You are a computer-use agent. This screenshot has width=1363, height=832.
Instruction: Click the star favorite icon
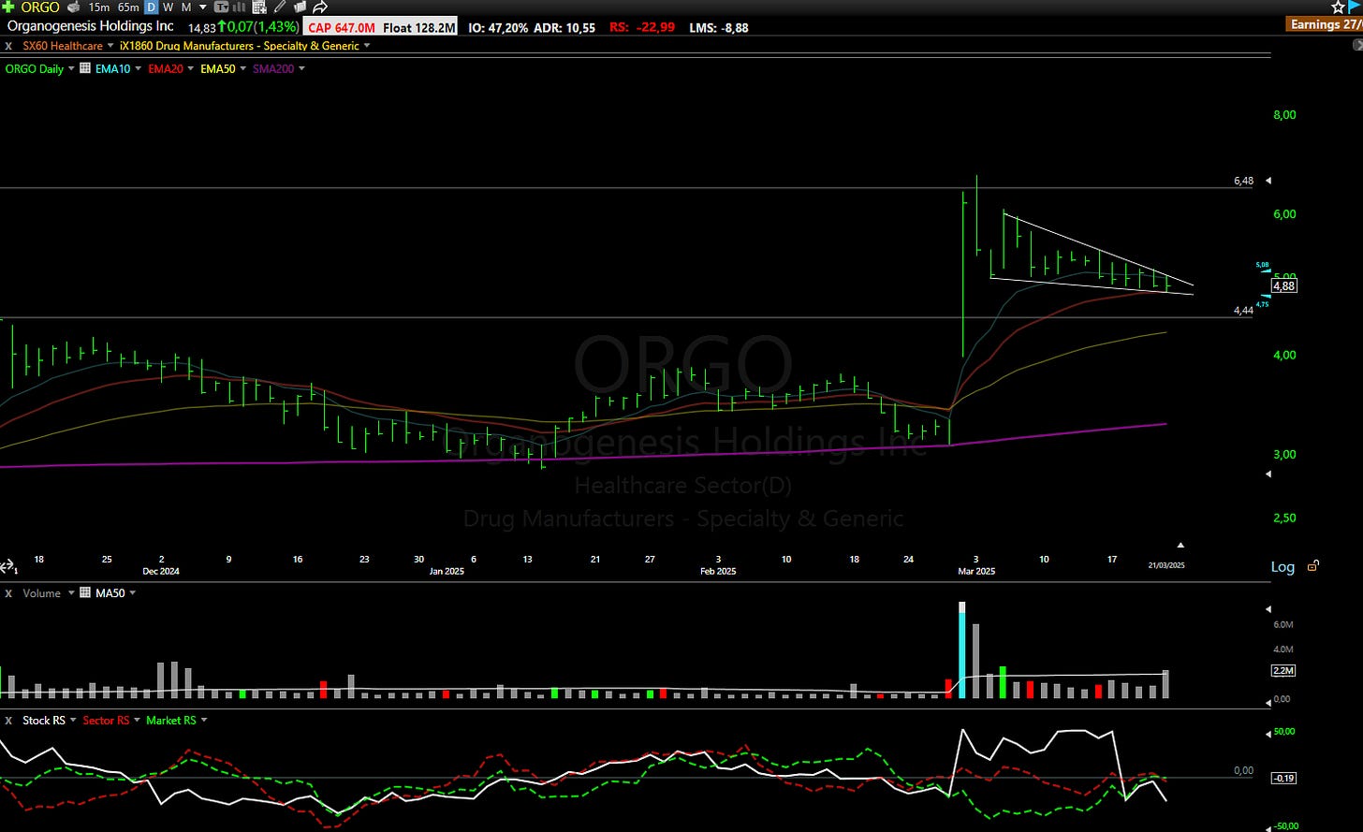click(x=1338, y=7)
